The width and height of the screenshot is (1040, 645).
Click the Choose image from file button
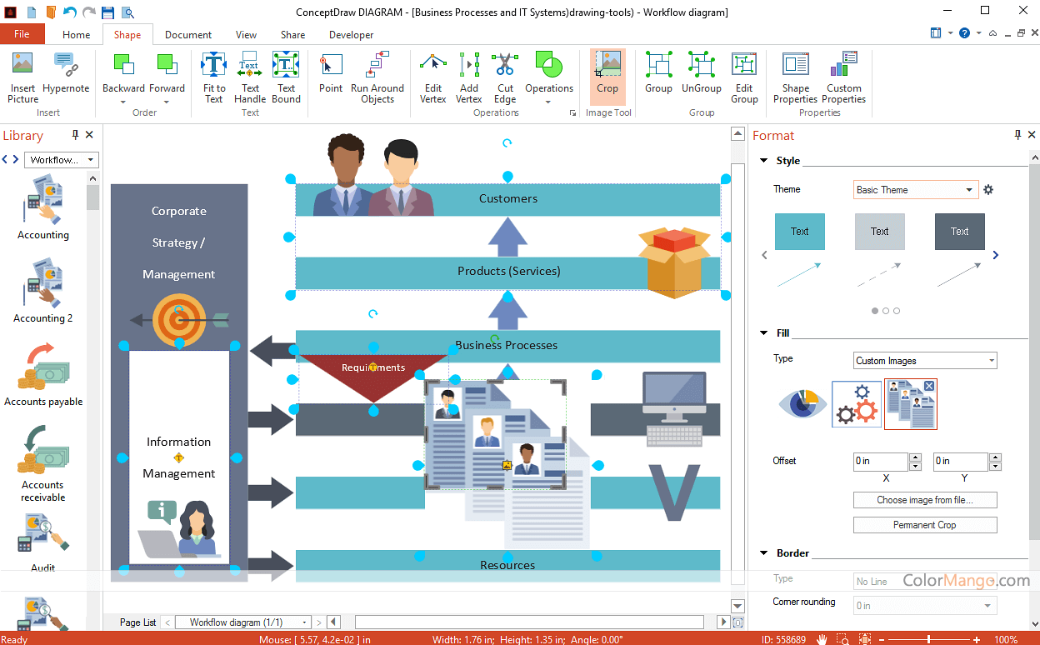click(925, 500)
